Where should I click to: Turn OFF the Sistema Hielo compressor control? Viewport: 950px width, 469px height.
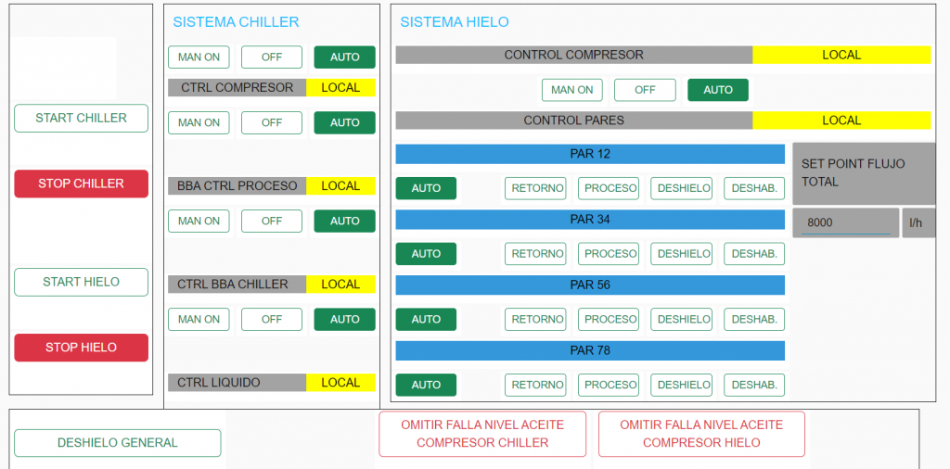click(x=645, y=90)
